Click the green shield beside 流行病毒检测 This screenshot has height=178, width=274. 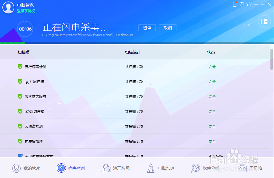(x=20, y=67)
